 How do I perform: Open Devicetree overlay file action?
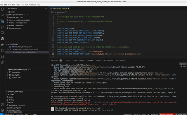(x=13, y=105)
